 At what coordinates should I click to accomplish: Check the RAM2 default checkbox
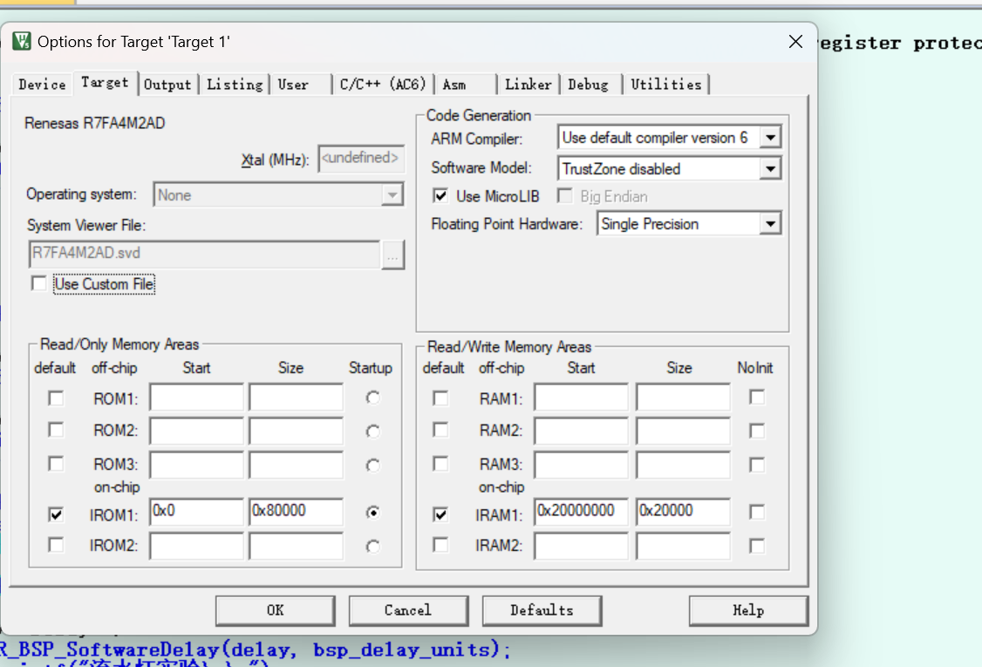(440, 430)
